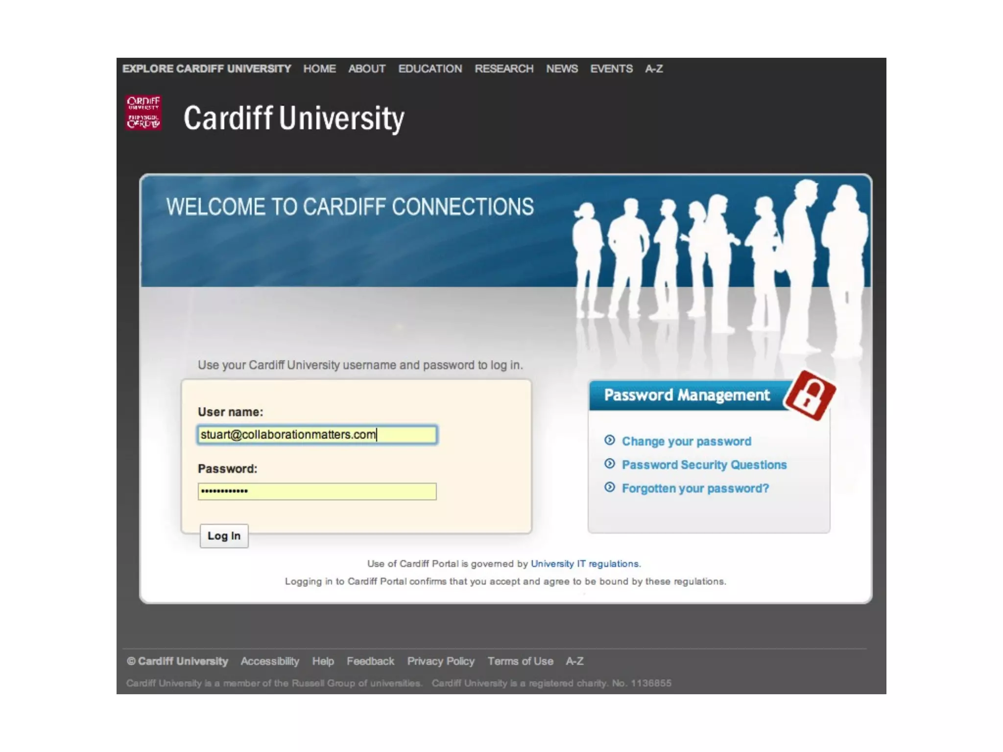Click arrow bullet beside Password Security Questions
Image resolution: width=1003 pixels, height=752 pixels.
609,464
